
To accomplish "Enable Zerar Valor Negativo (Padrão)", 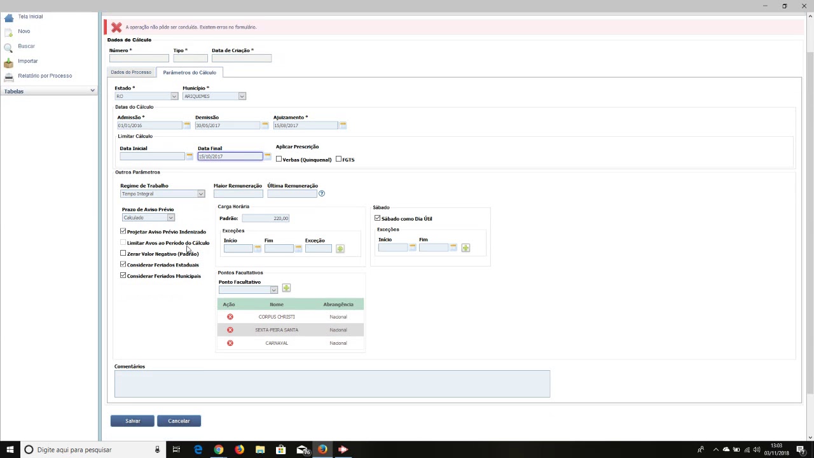I will 123,253.
